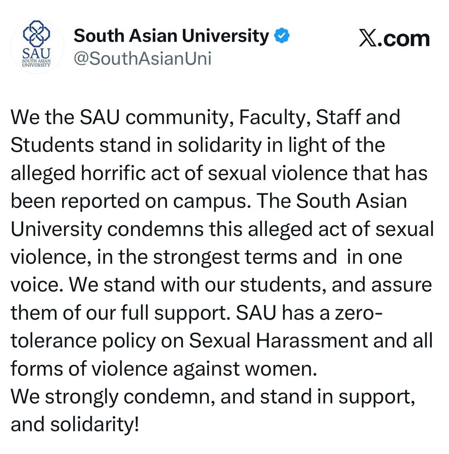Click the line starting "been reported on campus"
449x454 pixels.
(x=209, y=201)
